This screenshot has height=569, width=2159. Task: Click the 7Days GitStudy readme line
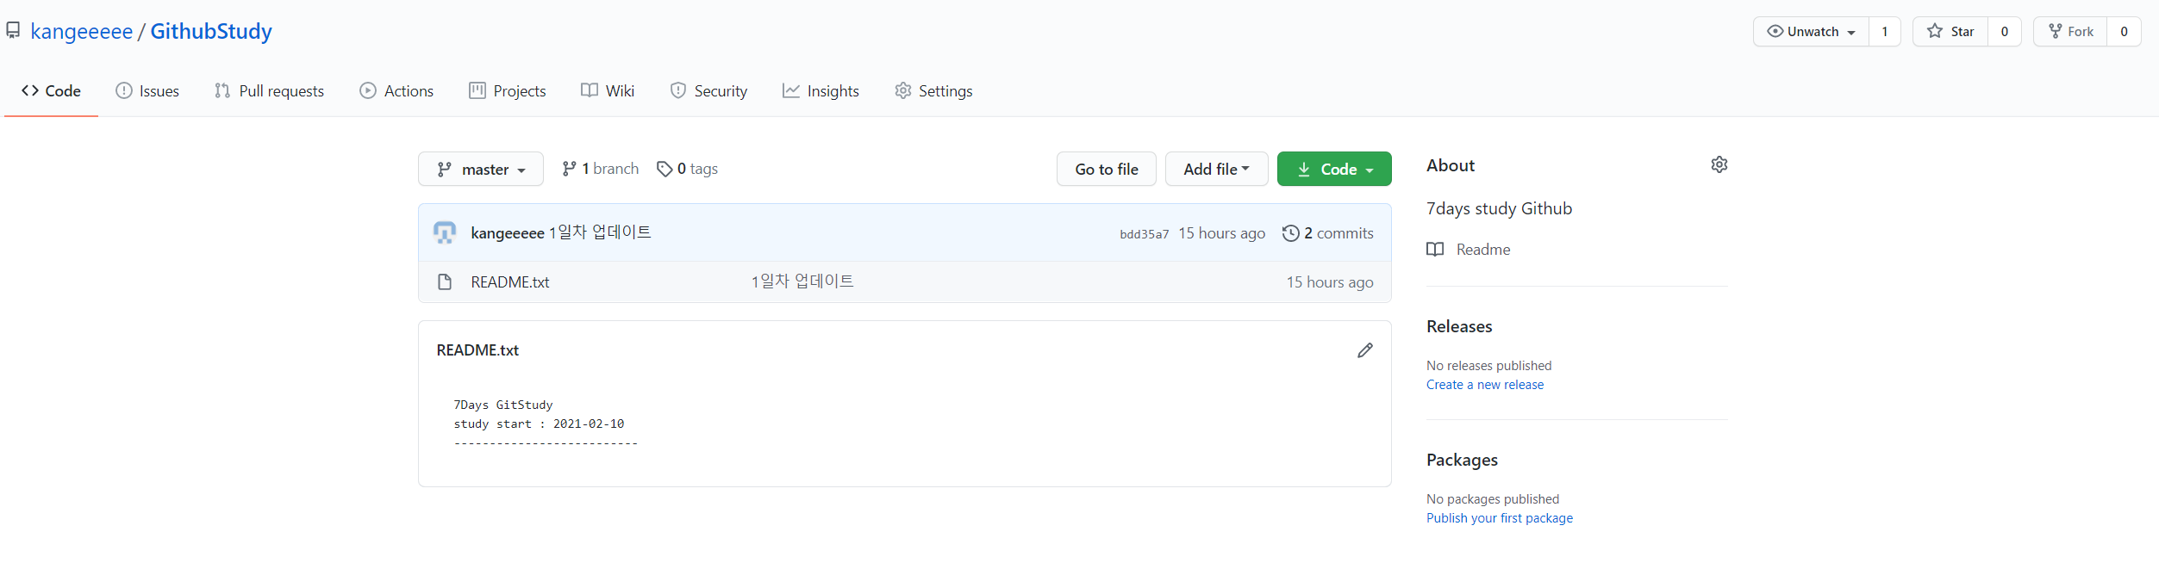503,405
